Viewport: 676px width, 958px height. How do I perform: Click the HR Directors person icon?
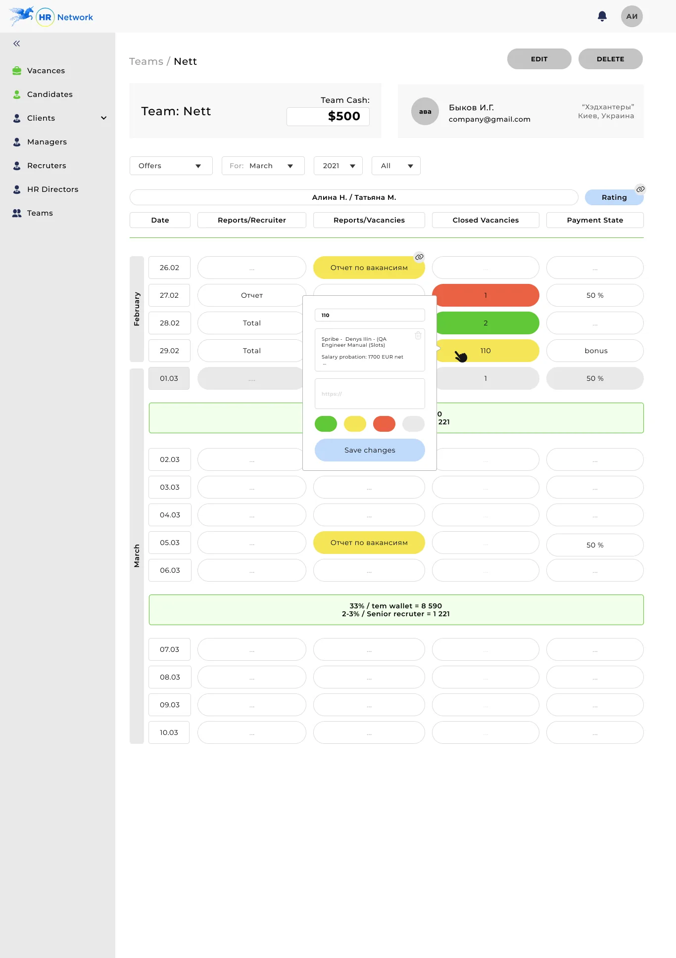pyautogui.click(x=17, y=189)
